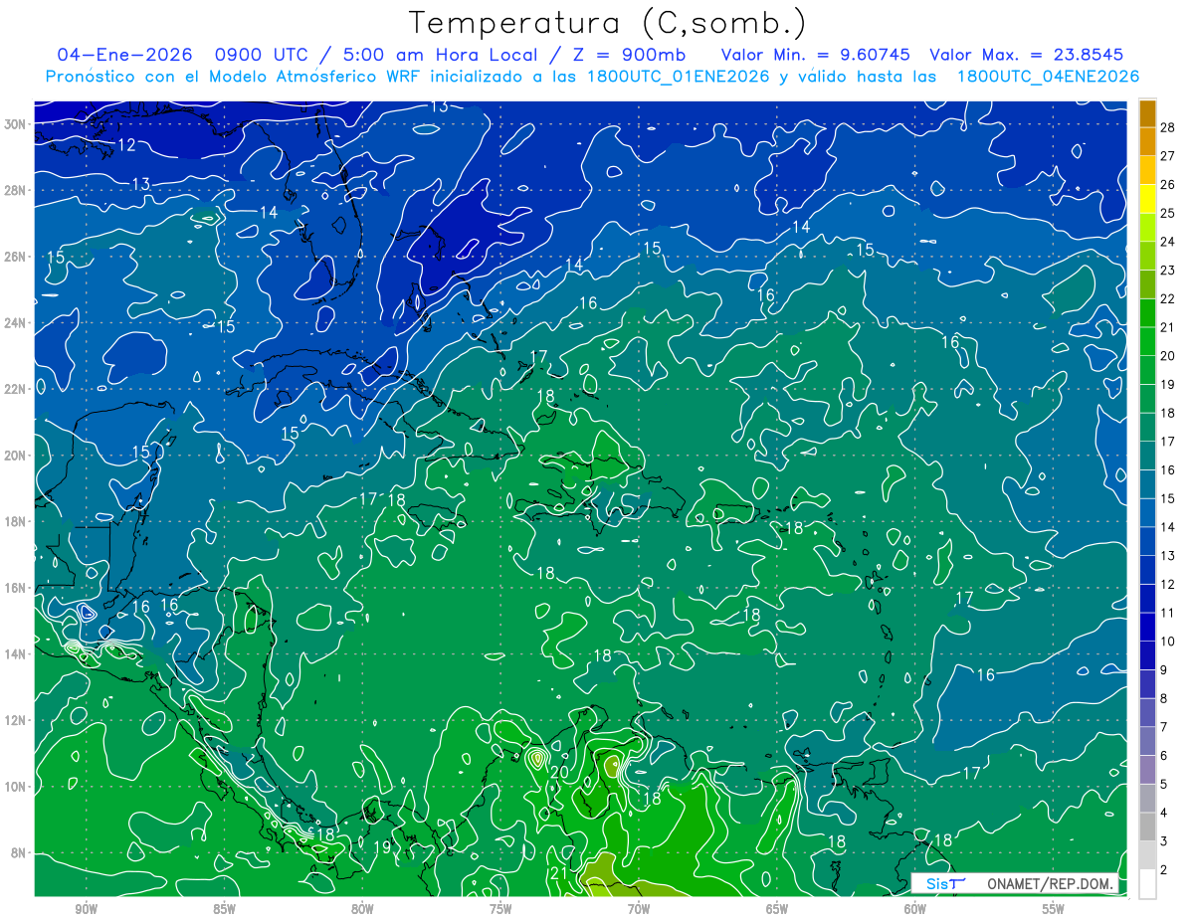The image size is (1194, 922).
Task: Click the '20' contour label on the map
Action: [558, 771]
